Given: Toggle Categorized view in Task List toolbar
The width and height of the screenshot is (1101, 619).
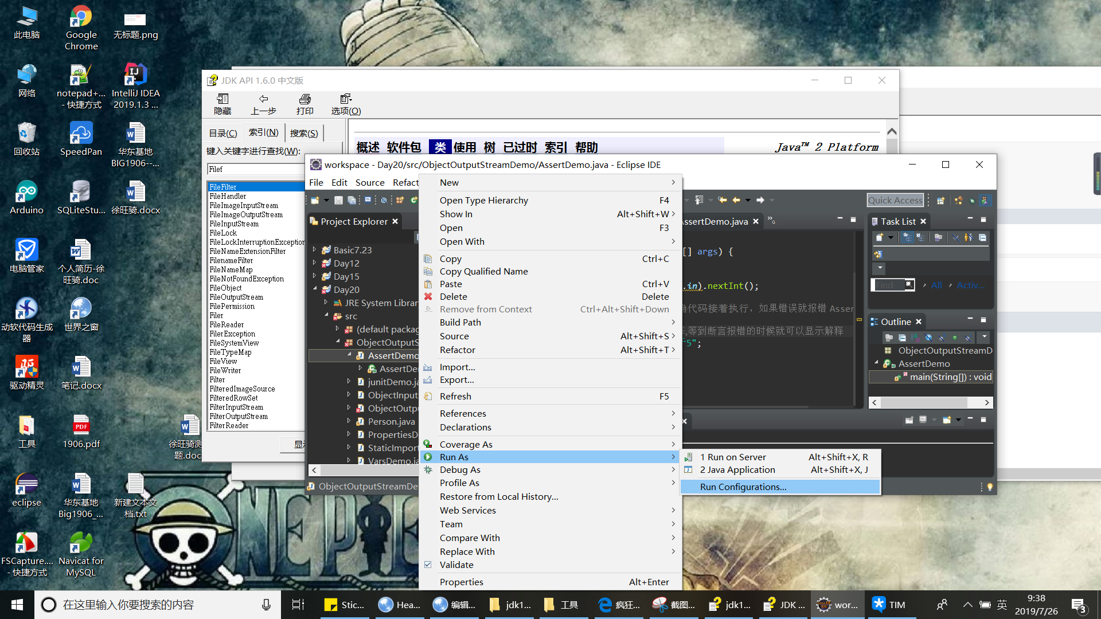Looking at the screenshot, I should [x=907, y=237].
